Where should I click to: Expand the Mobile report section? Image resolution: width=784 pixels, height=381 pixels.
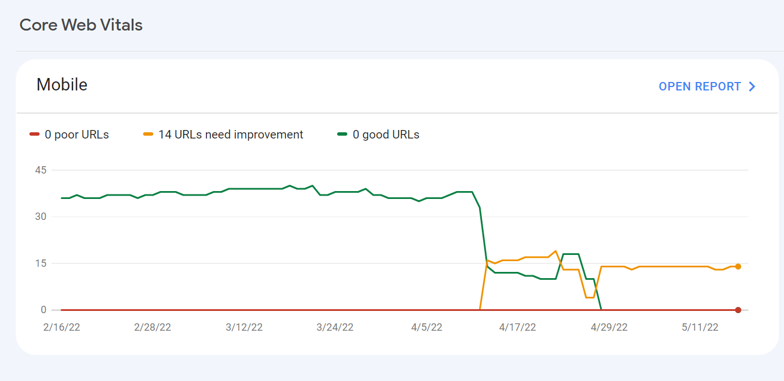tap(62, 84)
